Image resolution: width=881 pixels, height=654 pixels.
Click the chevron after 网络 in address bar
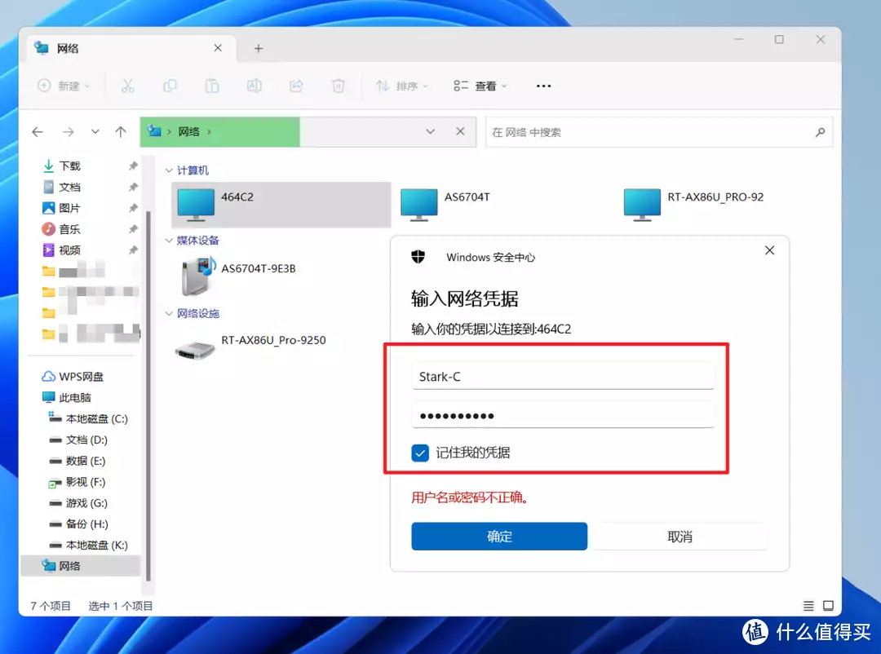pyautogui.click(x=209, y=132)
